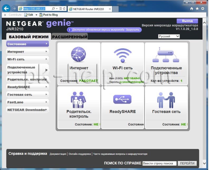209x170 pixels.
Task: Click the arrow on the FastLane sidebar item
Action: [x=46, y=102]
